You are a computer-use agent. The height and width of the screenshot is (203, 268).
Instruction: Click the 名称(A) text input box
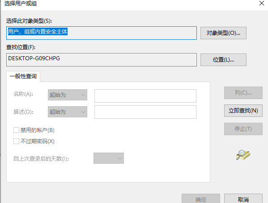click(x=145, y=96)
